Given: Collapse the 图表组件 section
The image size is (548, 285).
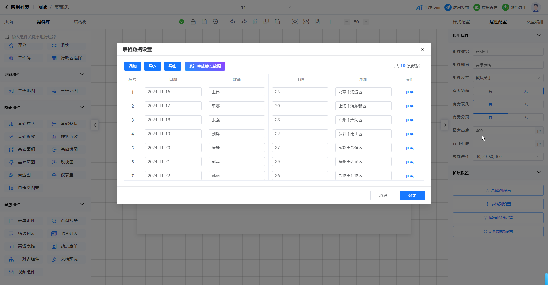Looking at the screenshot, I should click(82, 107).
